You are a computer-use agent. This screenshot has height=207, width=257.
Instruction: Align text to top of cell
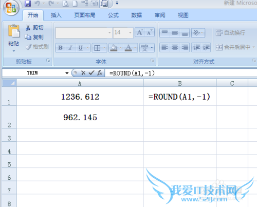pyautogui.click(x=164, y=33)
